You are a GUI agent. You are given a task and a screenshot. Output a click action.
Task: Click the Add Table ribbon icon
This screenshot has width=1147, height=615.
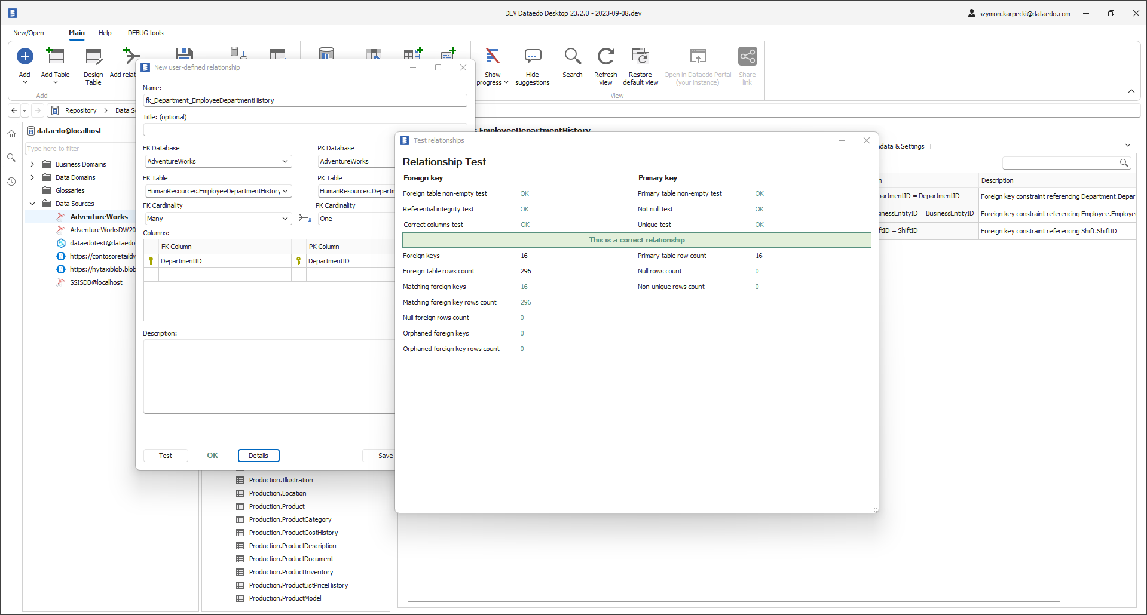pyautogui.click(x=55, y=57)
